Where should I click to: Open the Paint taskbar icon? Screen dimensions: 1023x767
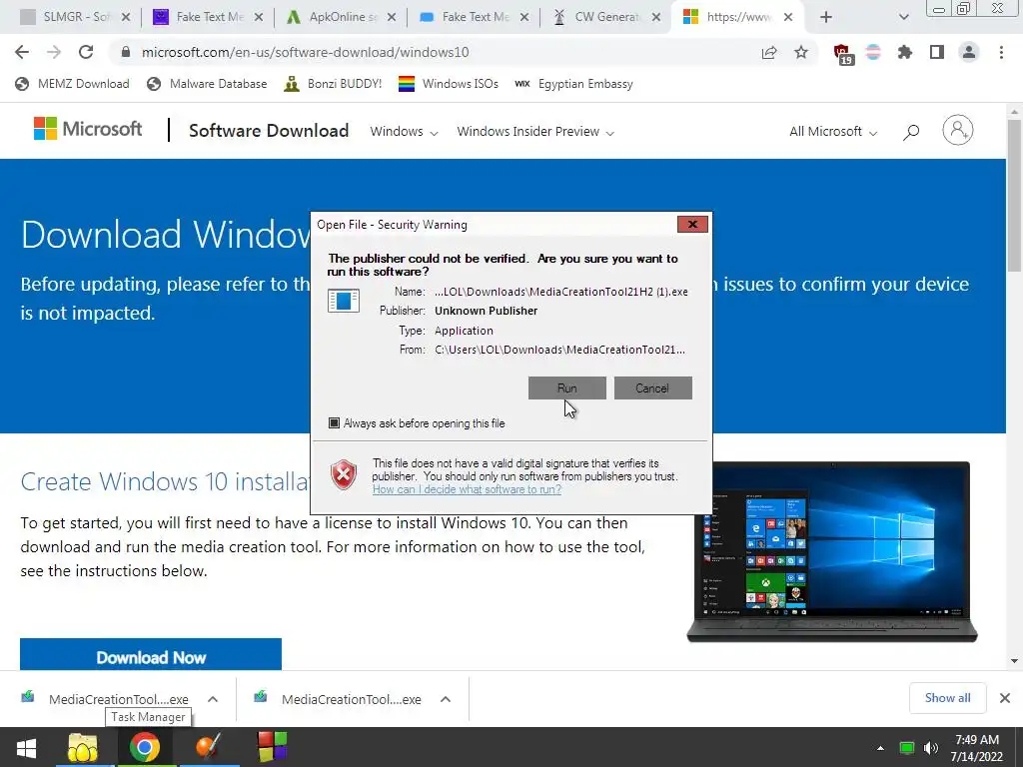click(x=209, y=747)
